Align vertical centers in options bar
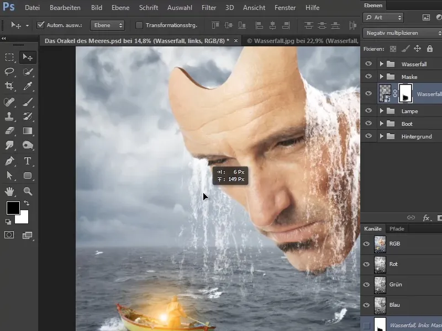442x331 pixels. (x=229, y=25)
